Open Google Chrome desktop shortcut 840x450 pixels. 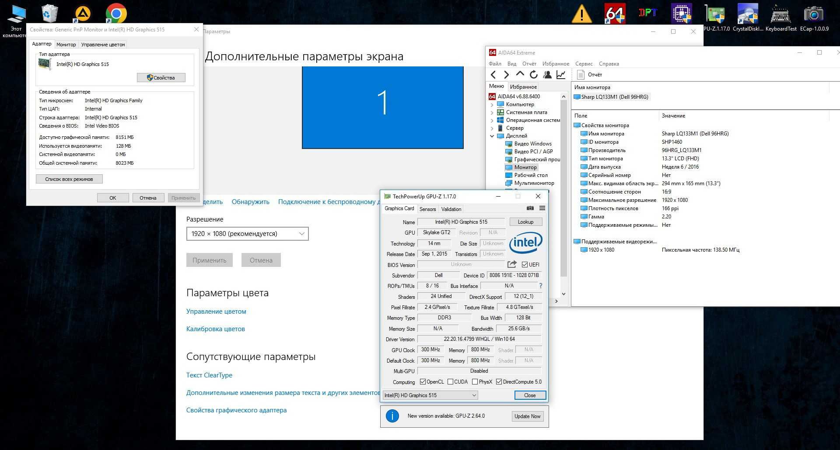[x=116, y=14]
